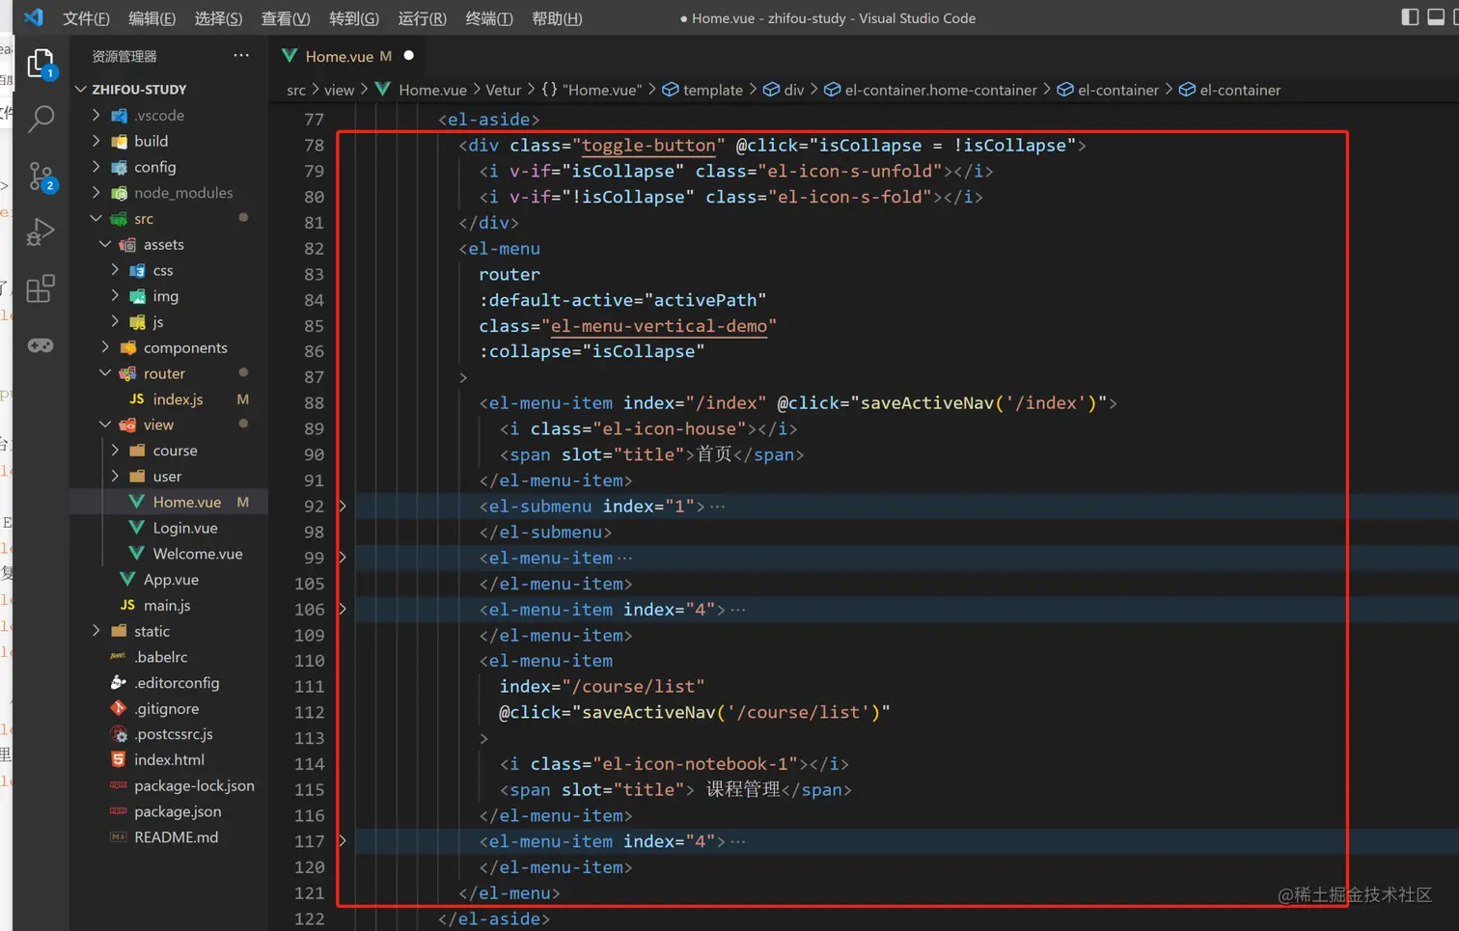Click the Vue icon on Home.vue tab
The image size is (1459, 931).
tap(289, 56)
